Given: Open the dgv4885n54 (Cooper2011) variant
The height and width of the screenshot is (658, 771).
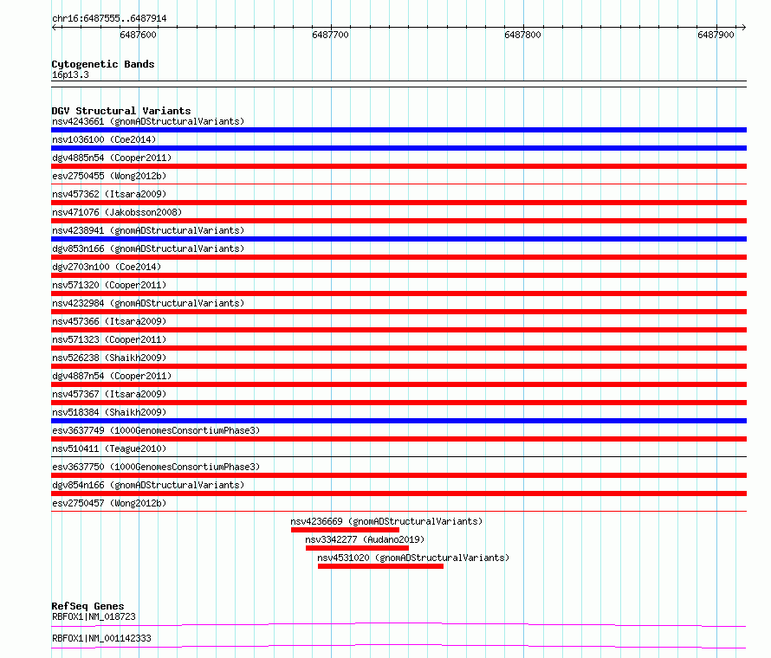Looking at the screenshot, I should coord(112,158).
